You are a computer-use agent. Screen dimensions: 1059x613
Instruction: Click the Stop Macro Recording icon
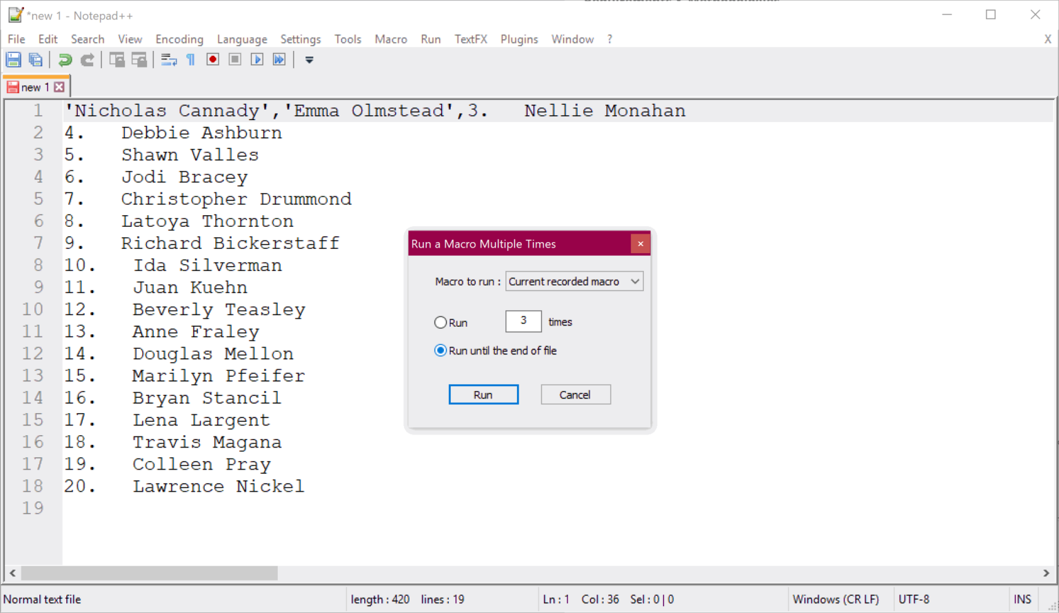(234, 59)
